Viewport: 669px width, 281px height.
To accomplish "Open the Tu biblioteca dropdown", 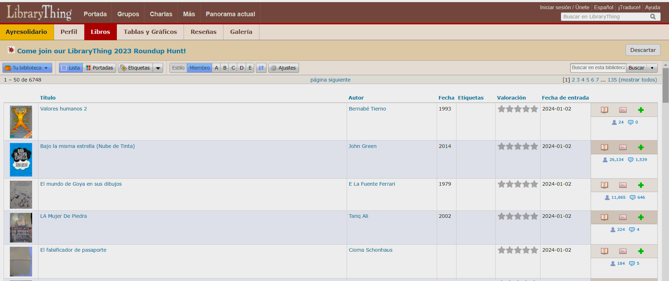I will 27,68.
